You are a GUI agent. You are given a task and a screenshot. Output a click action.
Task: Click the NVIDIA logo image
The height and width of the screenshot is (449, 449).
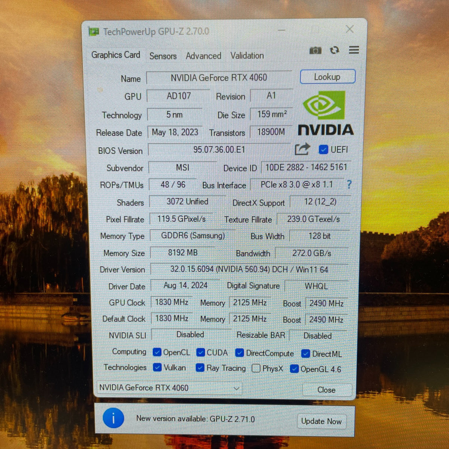pyautogui.click(x=325, y=113)
